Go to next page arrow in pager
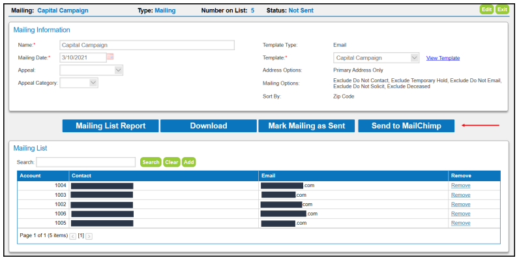 pos(89,236)
